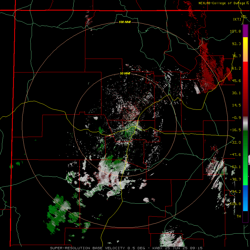
Task: Click the [KT] units label
Action: point(237,19)
